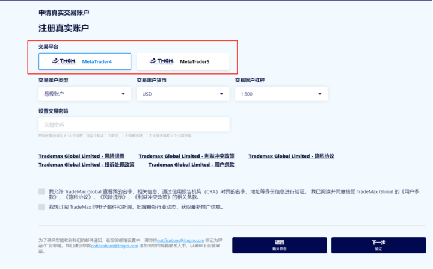Click the 交易账户货币 label

point(152,80)
